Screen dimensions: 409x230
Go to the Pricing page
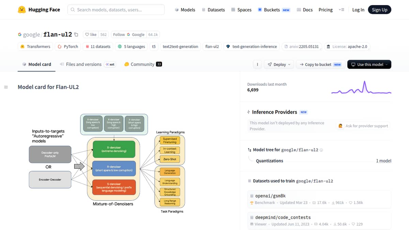pyautogui.click(x=325, y=10)
